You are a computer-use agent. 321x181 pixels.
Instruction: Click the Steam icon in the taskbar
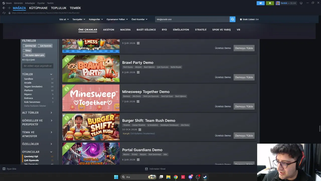(205, 177)
